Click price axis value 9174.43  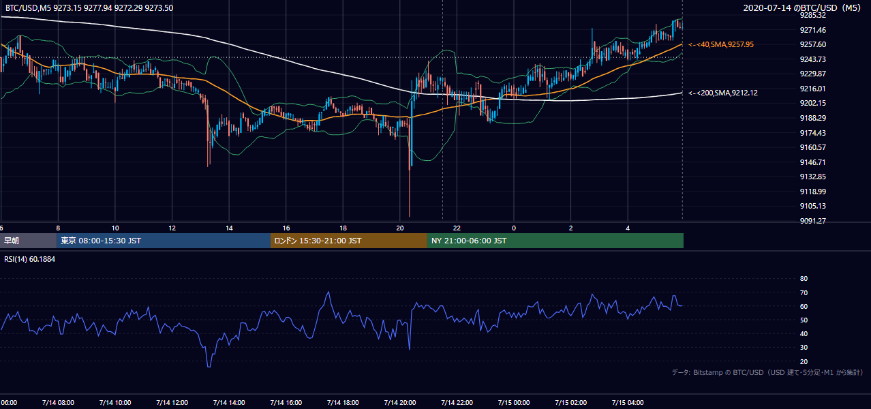coord(813,133)
